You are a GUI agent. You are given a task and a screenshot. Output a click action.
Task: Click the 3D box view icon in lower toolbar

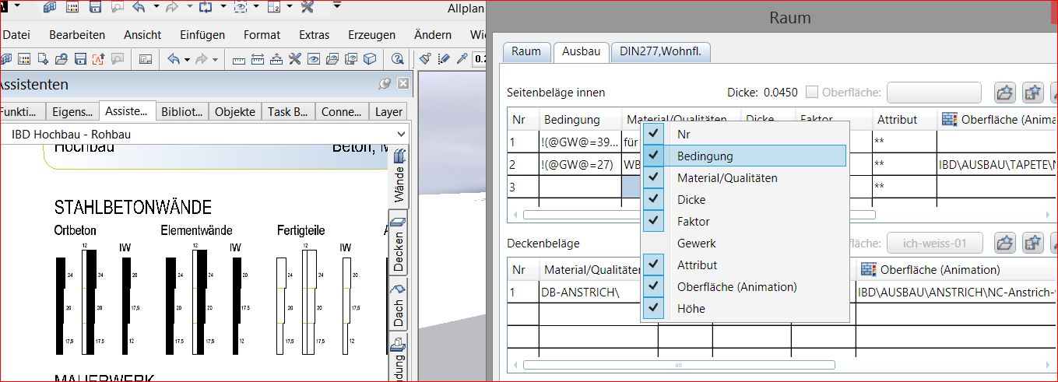click(371, 59)
